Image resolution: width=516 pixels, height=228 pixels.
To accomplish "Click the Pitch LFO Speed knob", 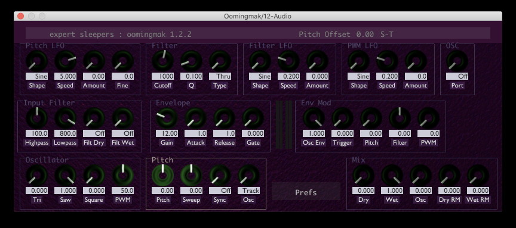I will (x=66, y=61).
